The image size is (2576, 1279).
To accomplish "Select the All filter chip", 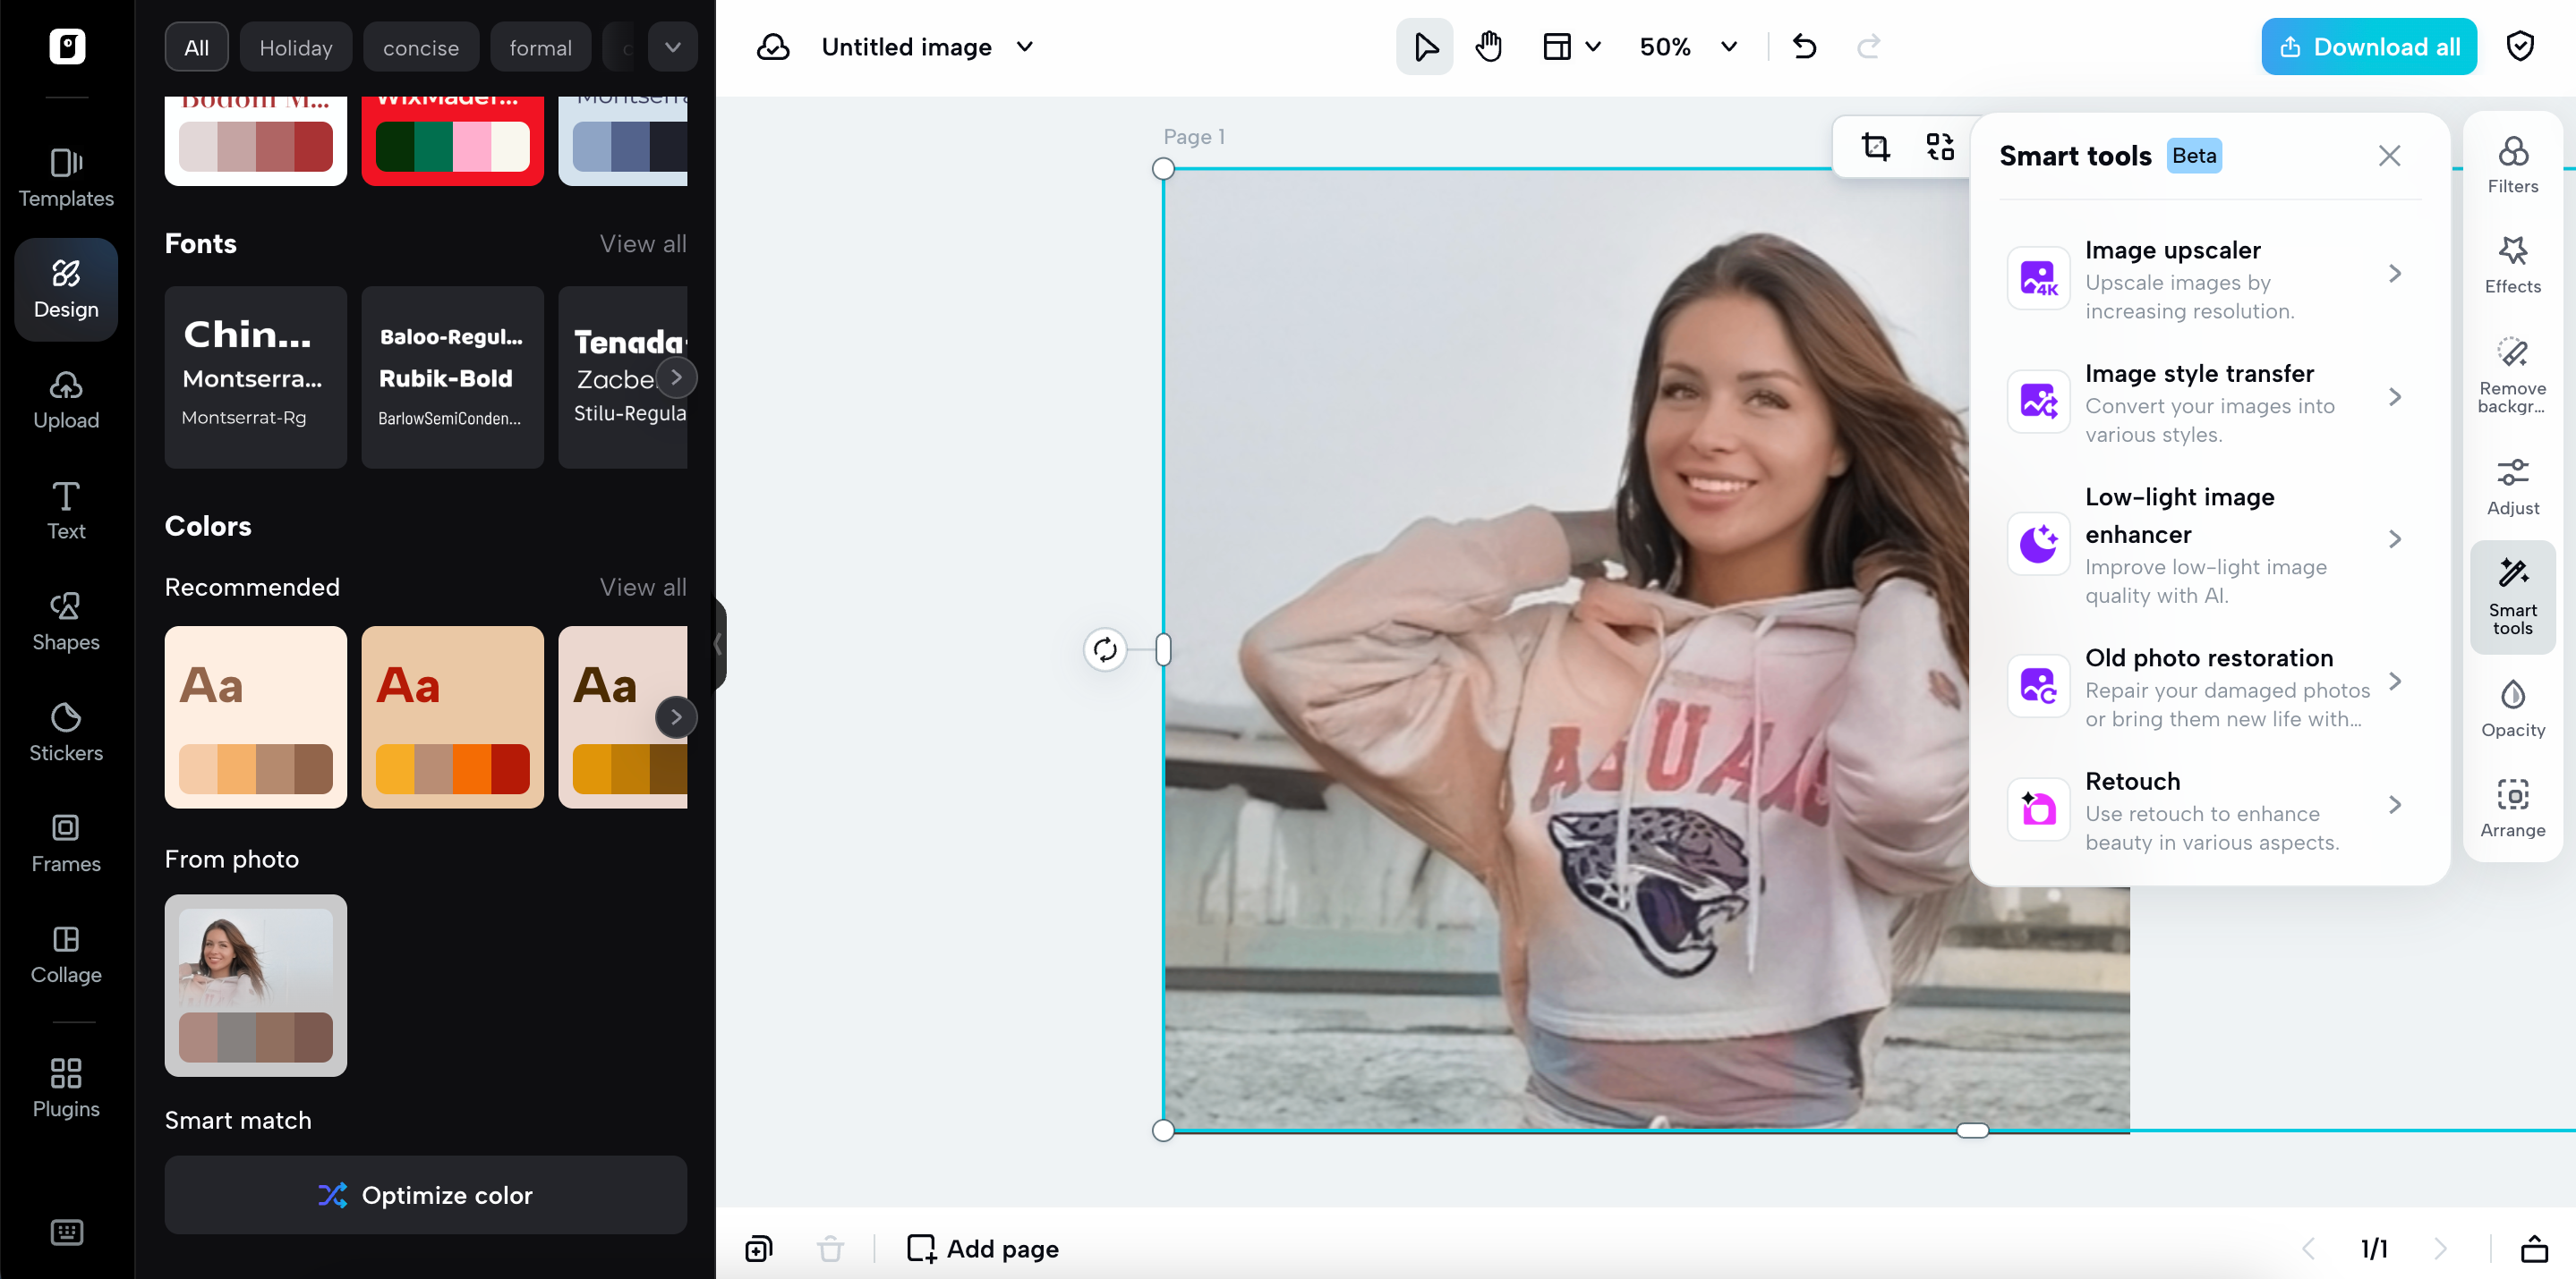I will click(x=196, y=48).
